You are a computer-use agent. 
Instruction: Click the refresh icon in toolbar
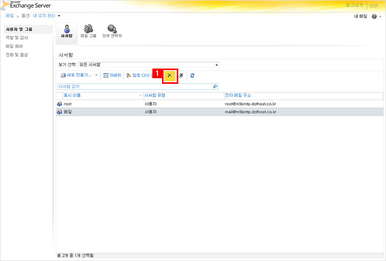pos(192,75)
